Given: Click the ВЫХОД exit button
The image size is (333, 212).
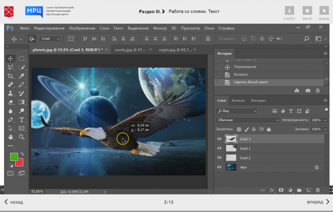Looking at the screenshot, I should pos(324,13).
